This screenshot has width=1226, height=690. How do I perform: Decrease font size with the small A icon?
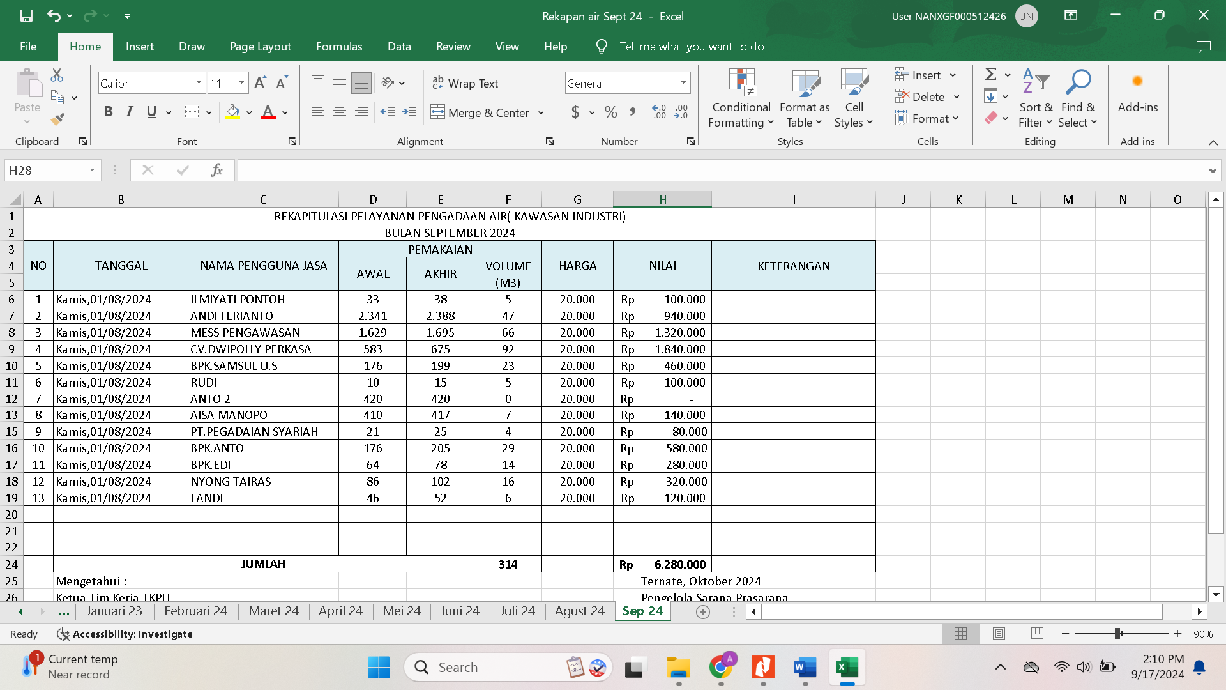coord(282,83)
